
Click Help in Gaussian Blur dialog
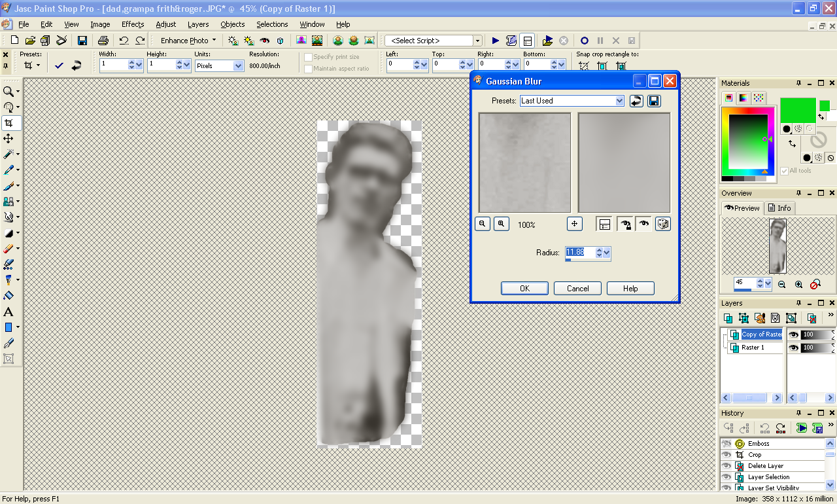click(x=630, y=288)
